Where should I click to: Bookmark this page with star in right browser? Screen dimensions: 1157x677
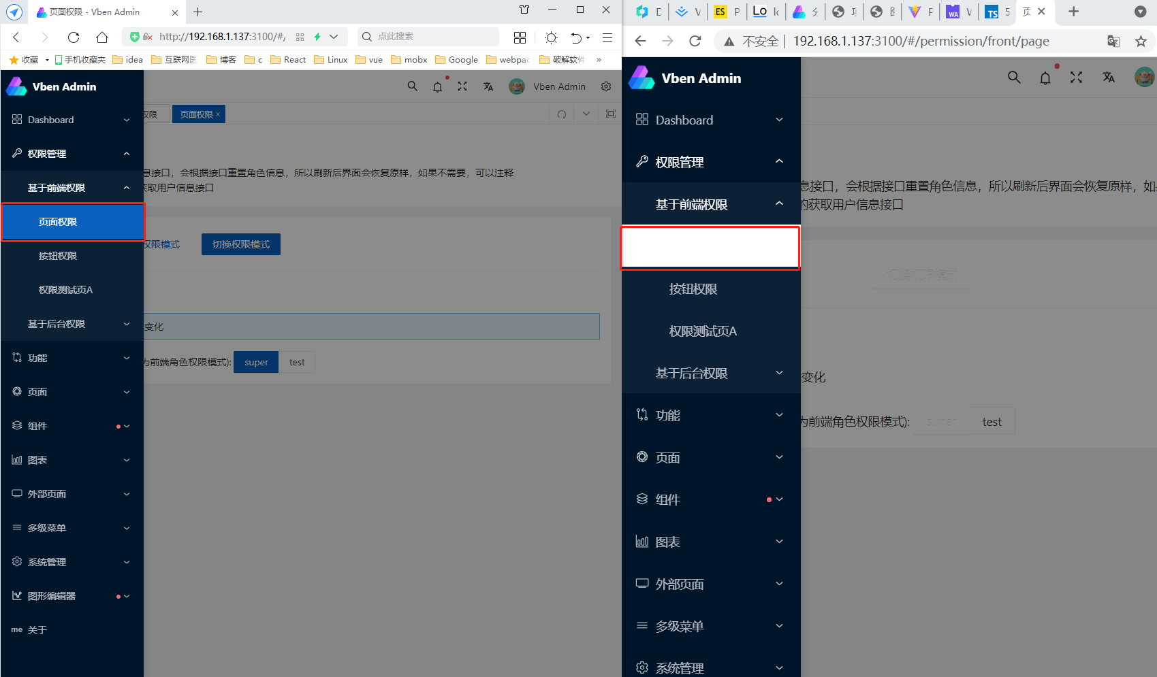click(x=1141, y=42)
